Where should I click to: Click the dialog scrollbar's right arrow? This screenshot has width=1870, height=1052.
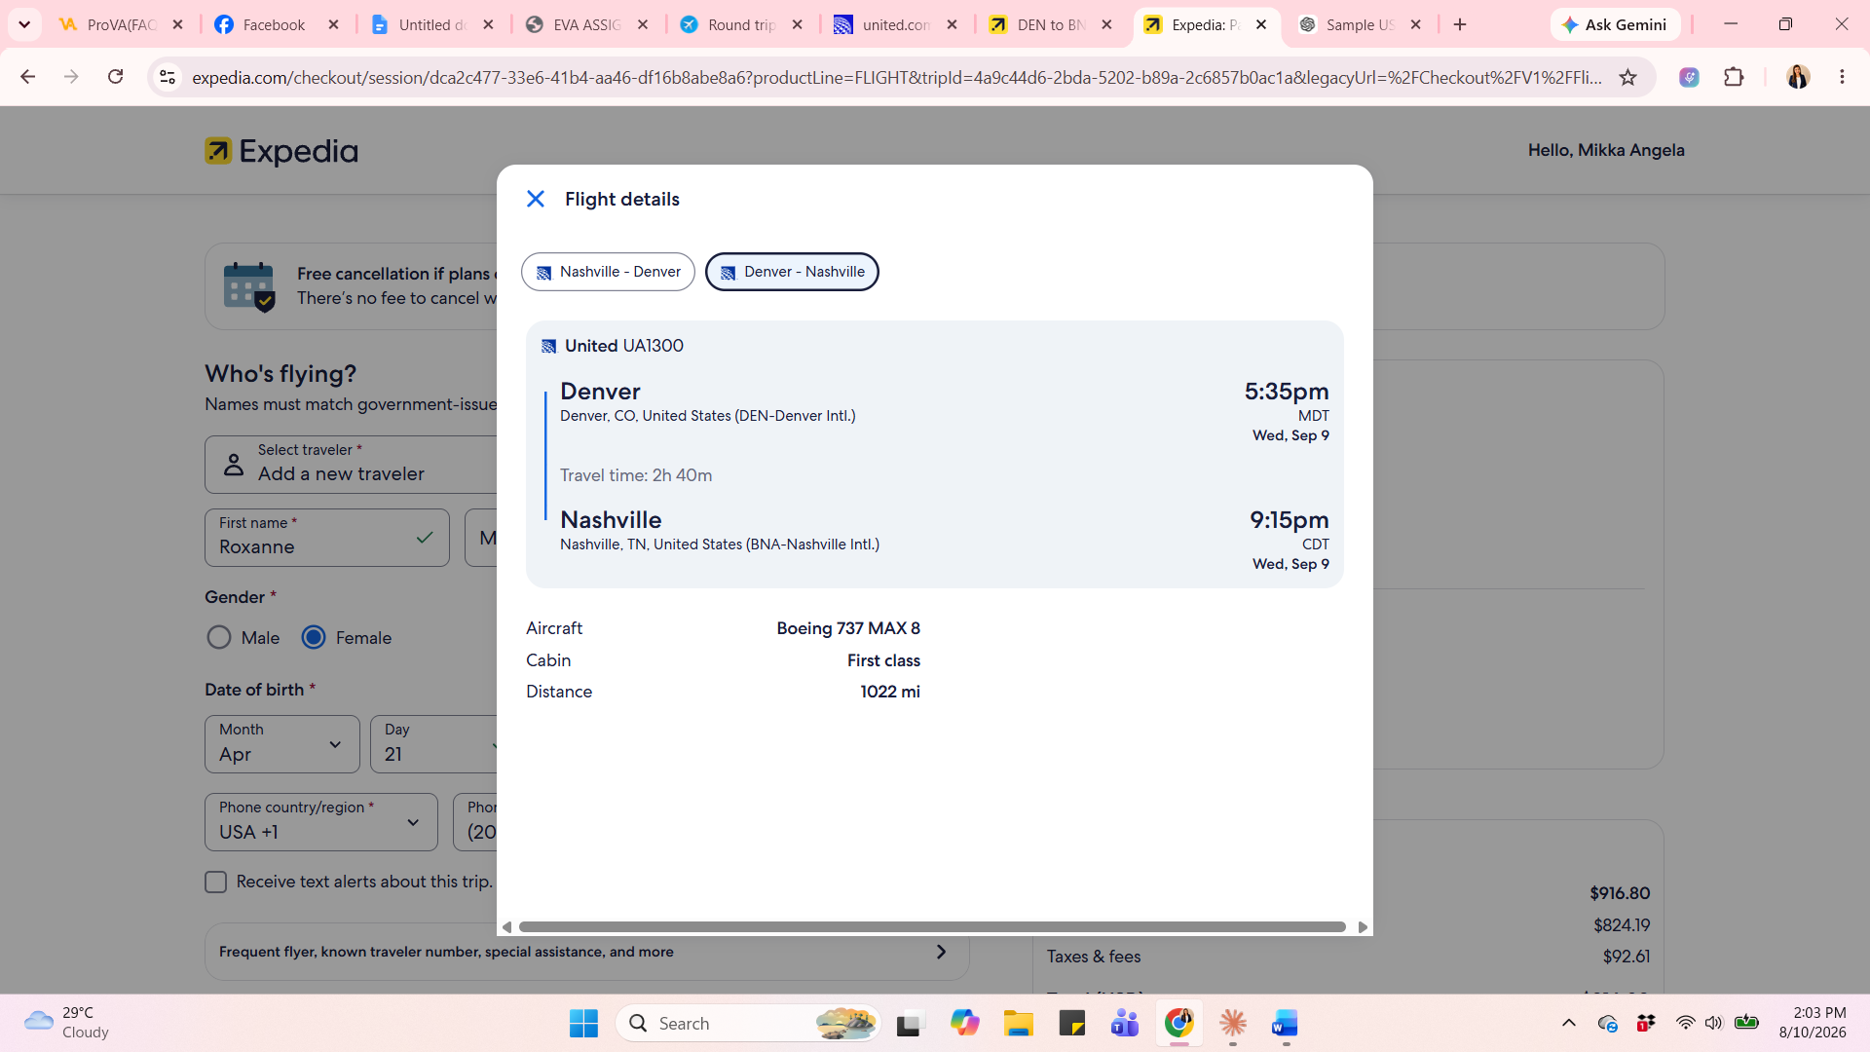(x=1362, y=927)
